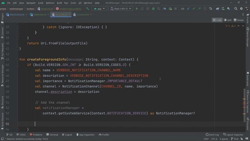250x141 pixels.
Task: Run the app with the green play button
Action: (137, 9)
